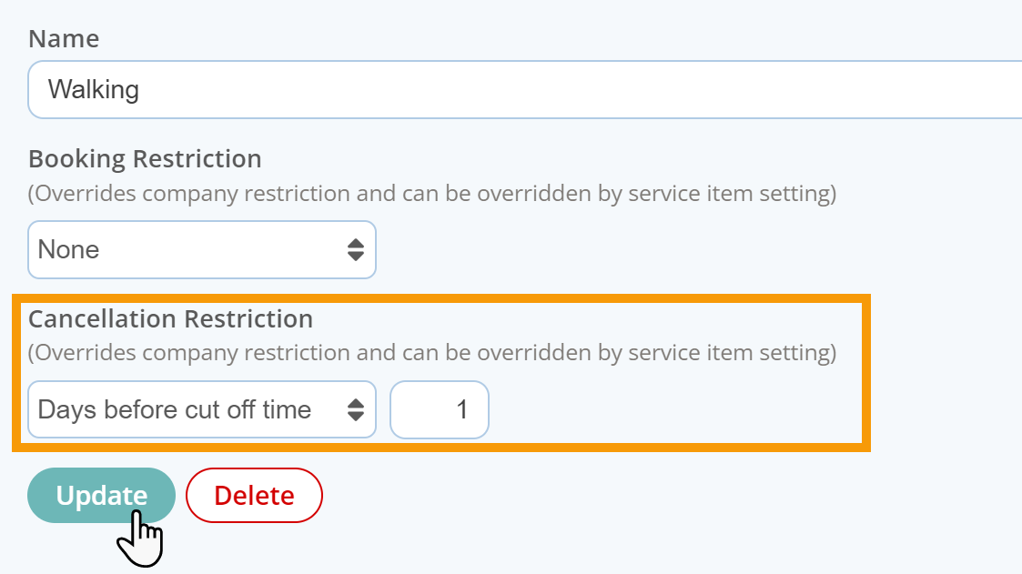Click the Cancellation Restriction heading

tap(171, 319)
